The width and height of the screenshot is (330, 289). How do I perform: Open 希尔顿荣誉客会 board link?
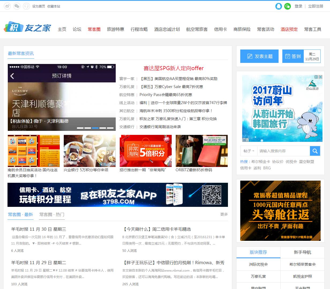pyautogui.click(x=302, y=264)
